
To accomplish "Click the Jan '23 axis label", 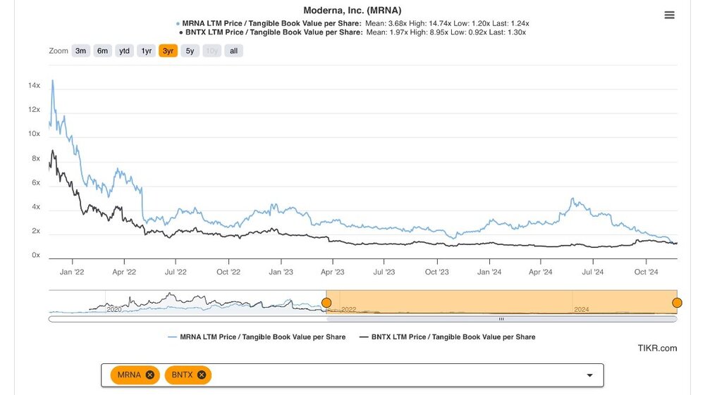I will (x=281, y=272).
